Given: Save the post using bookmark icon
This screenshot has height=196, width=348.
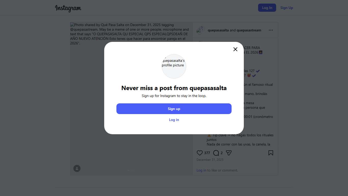Looking at the screenshot, I should pyautogui.click(x=271, y=153).
